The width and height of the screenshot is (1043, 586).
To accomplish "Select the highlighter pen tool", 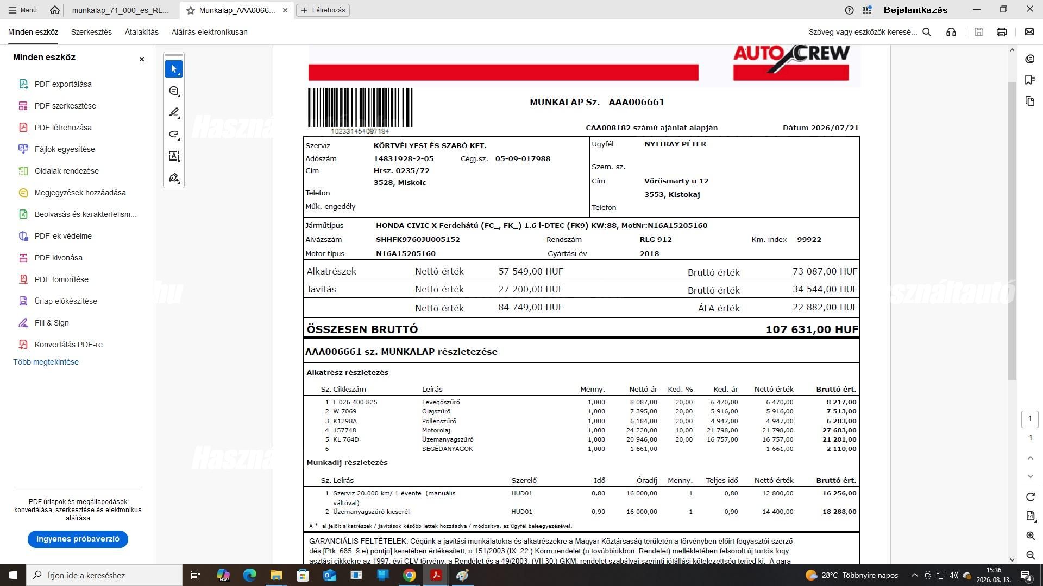I will [x=174, y=113].
